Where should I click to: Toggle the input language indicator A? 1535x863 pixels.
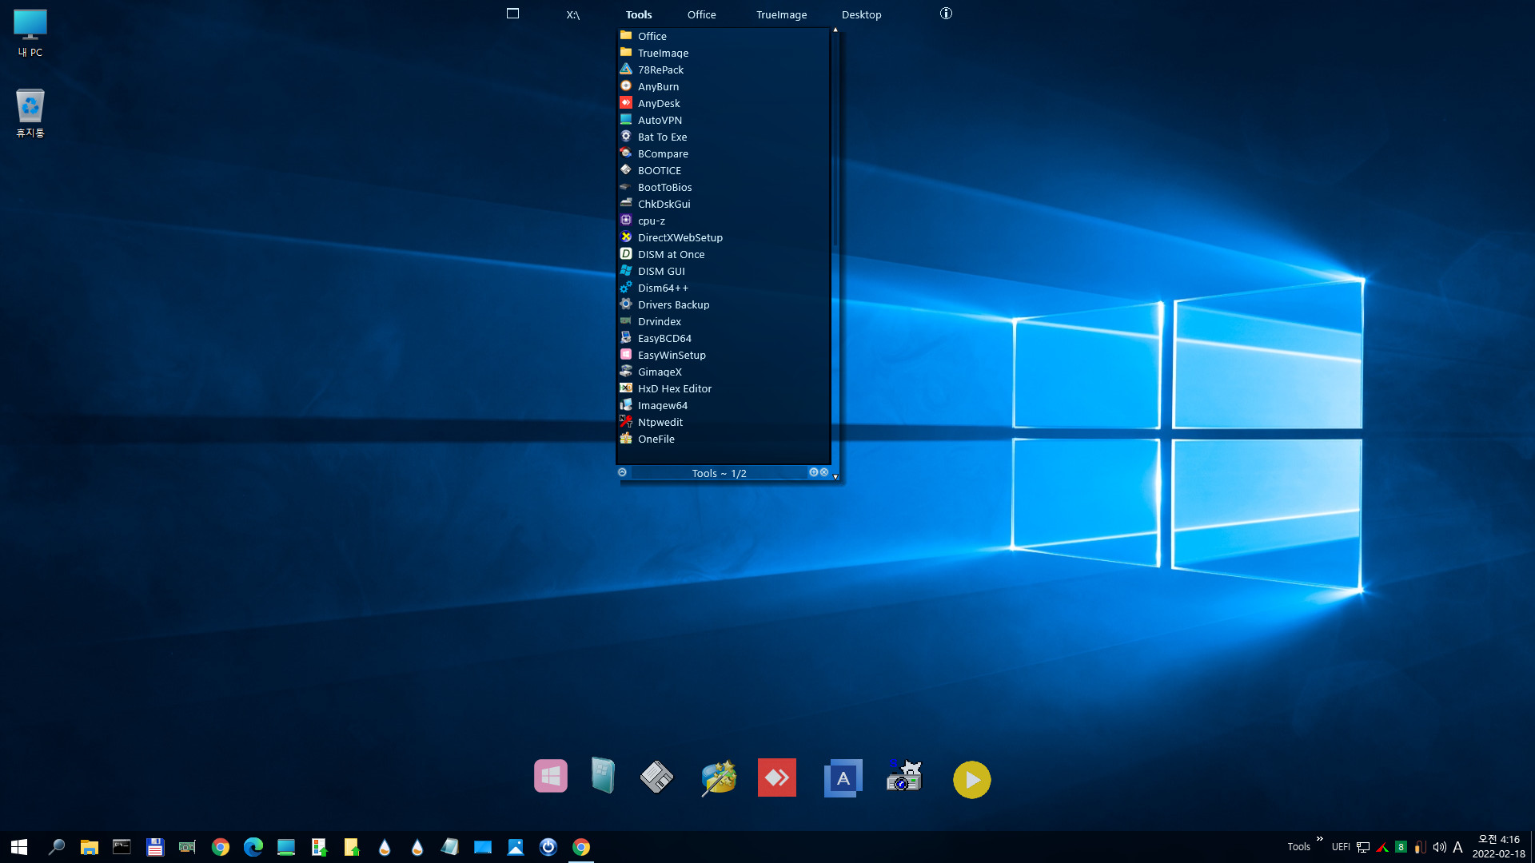click(x=1457, y=847)
